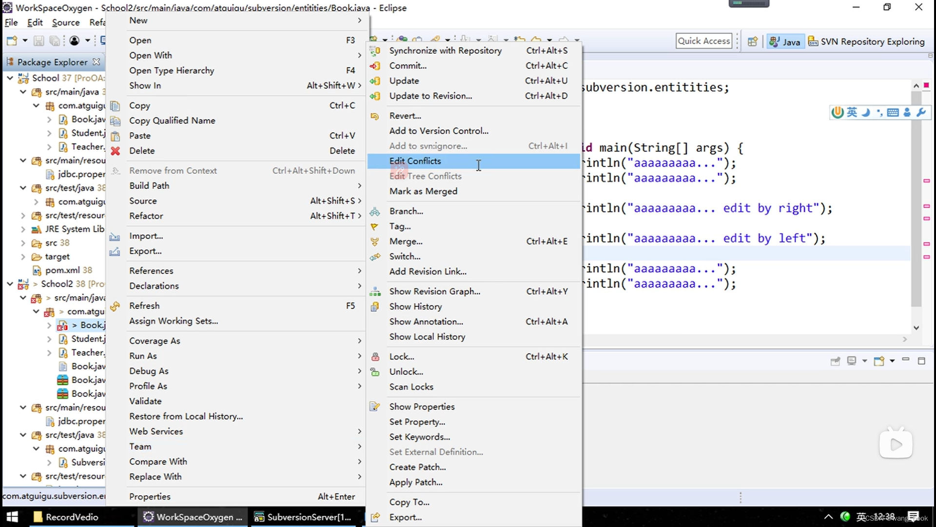The image size is (936, 527).
Task: Open the Edit menu
Action: [35, 22]
